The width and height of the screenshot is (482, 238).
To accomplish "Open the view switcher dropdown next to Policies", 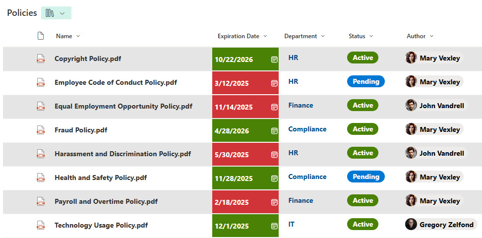I will 62,13.
